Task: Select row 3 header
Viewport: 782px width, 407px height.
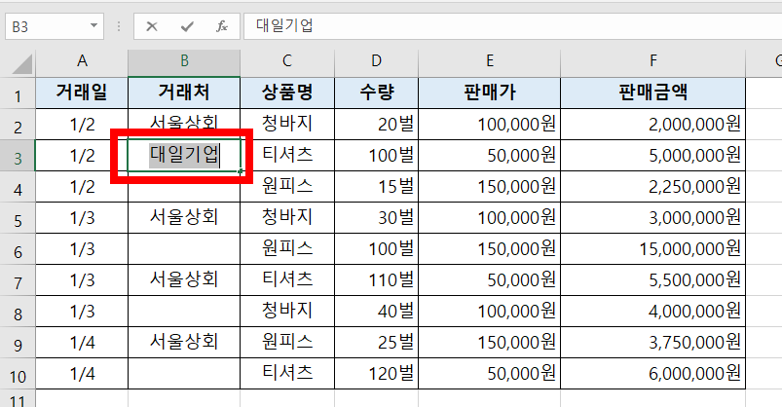Action: [18, 156]
